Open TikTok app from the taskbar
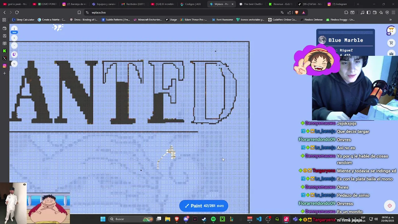This screenshot has height=224, width=398. pyautogui.click(x=286, y=219)
